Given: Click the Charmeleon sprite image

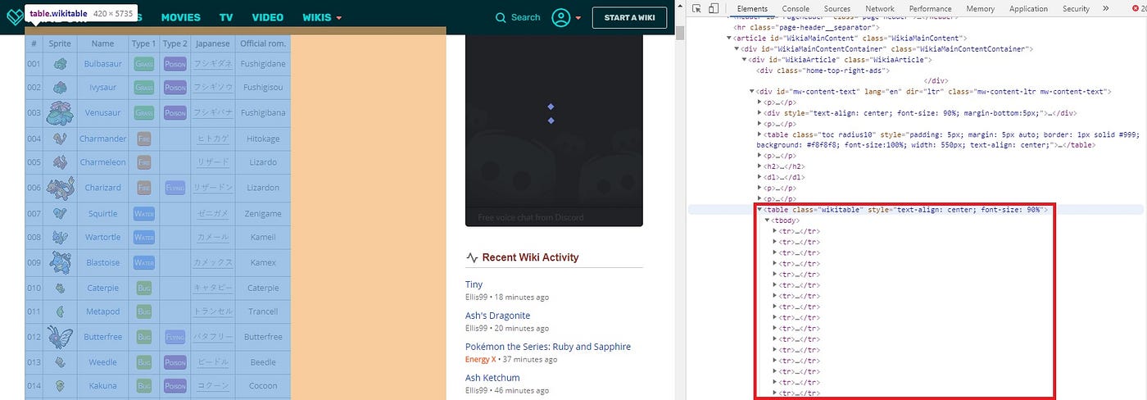Looking at the screenshot, I should click(x=60, y=162).
